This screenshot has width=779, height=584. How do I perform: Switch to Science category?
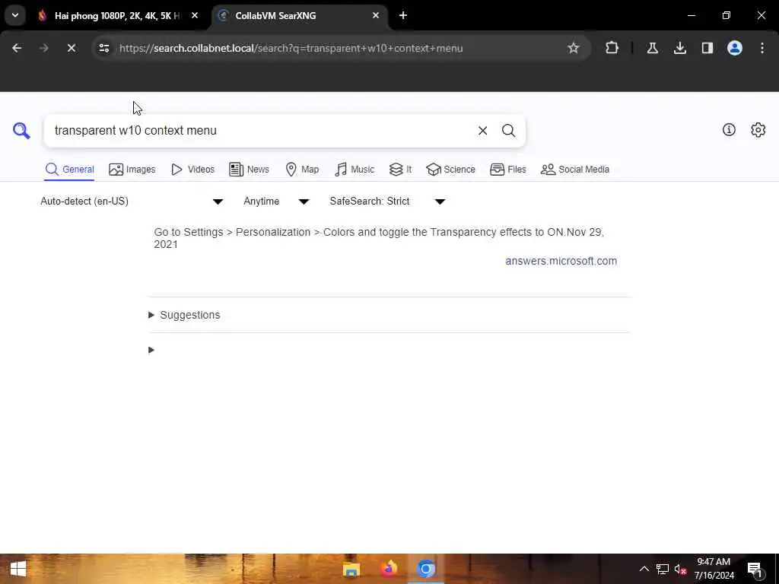pos(450,170)
